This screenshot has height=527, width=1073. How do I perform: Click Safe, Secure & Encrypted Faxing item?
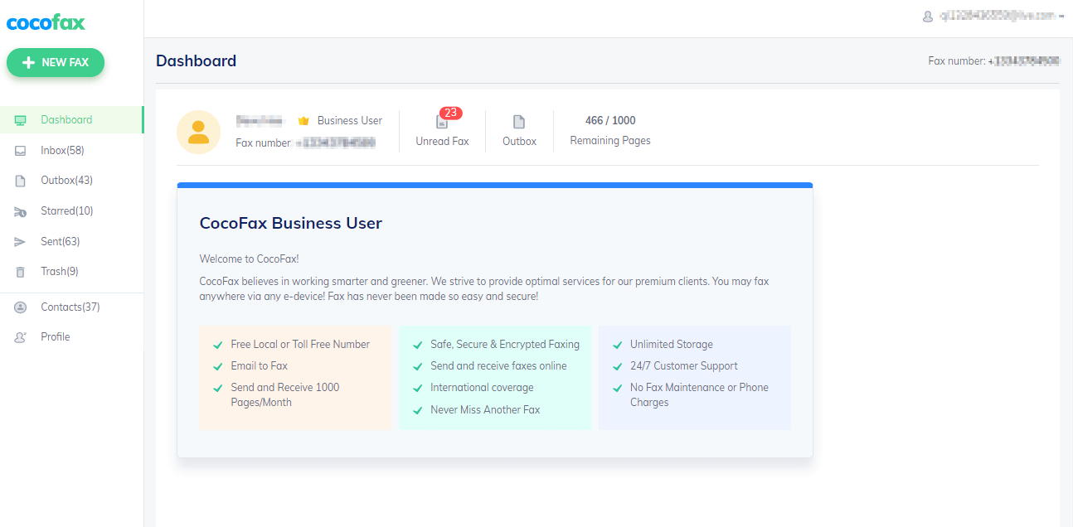[505, 345]
